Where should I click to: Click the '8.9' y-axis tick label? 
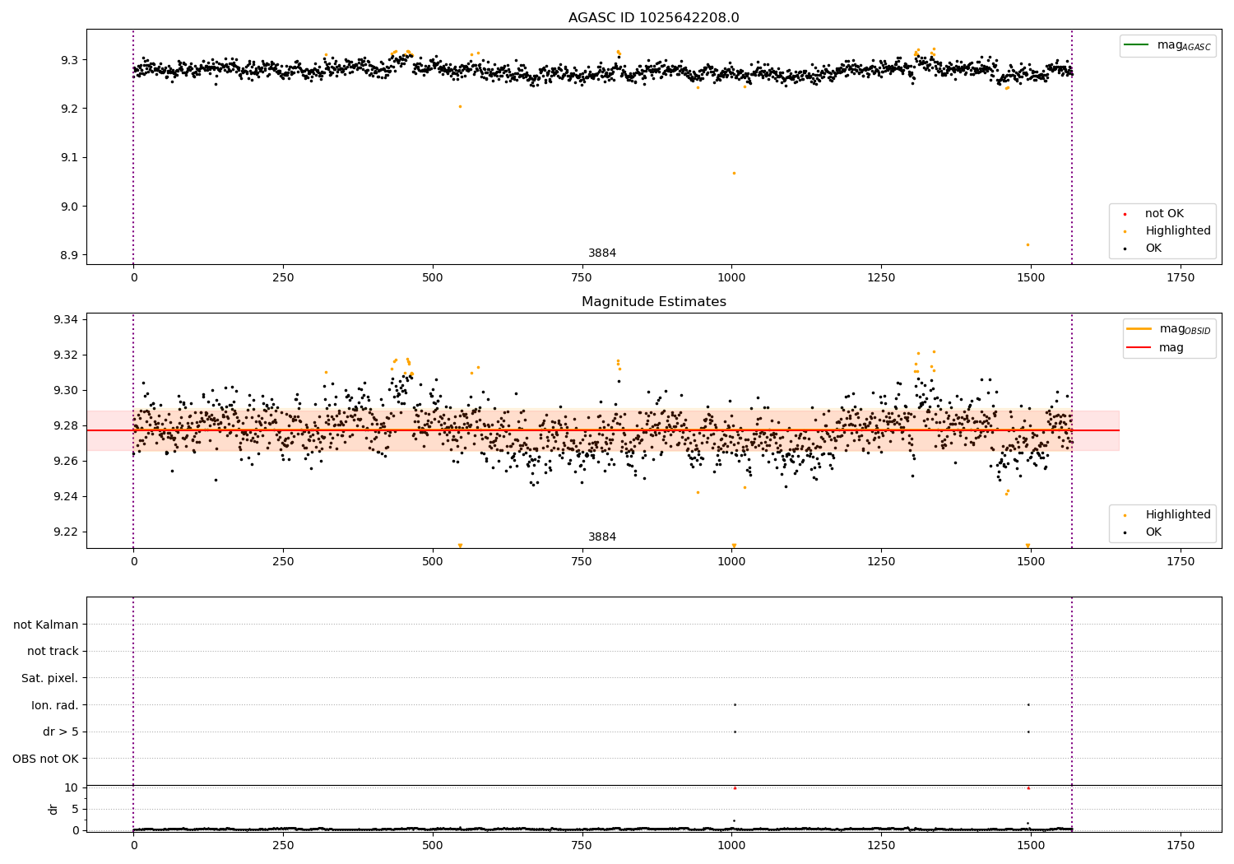point(70,255)
